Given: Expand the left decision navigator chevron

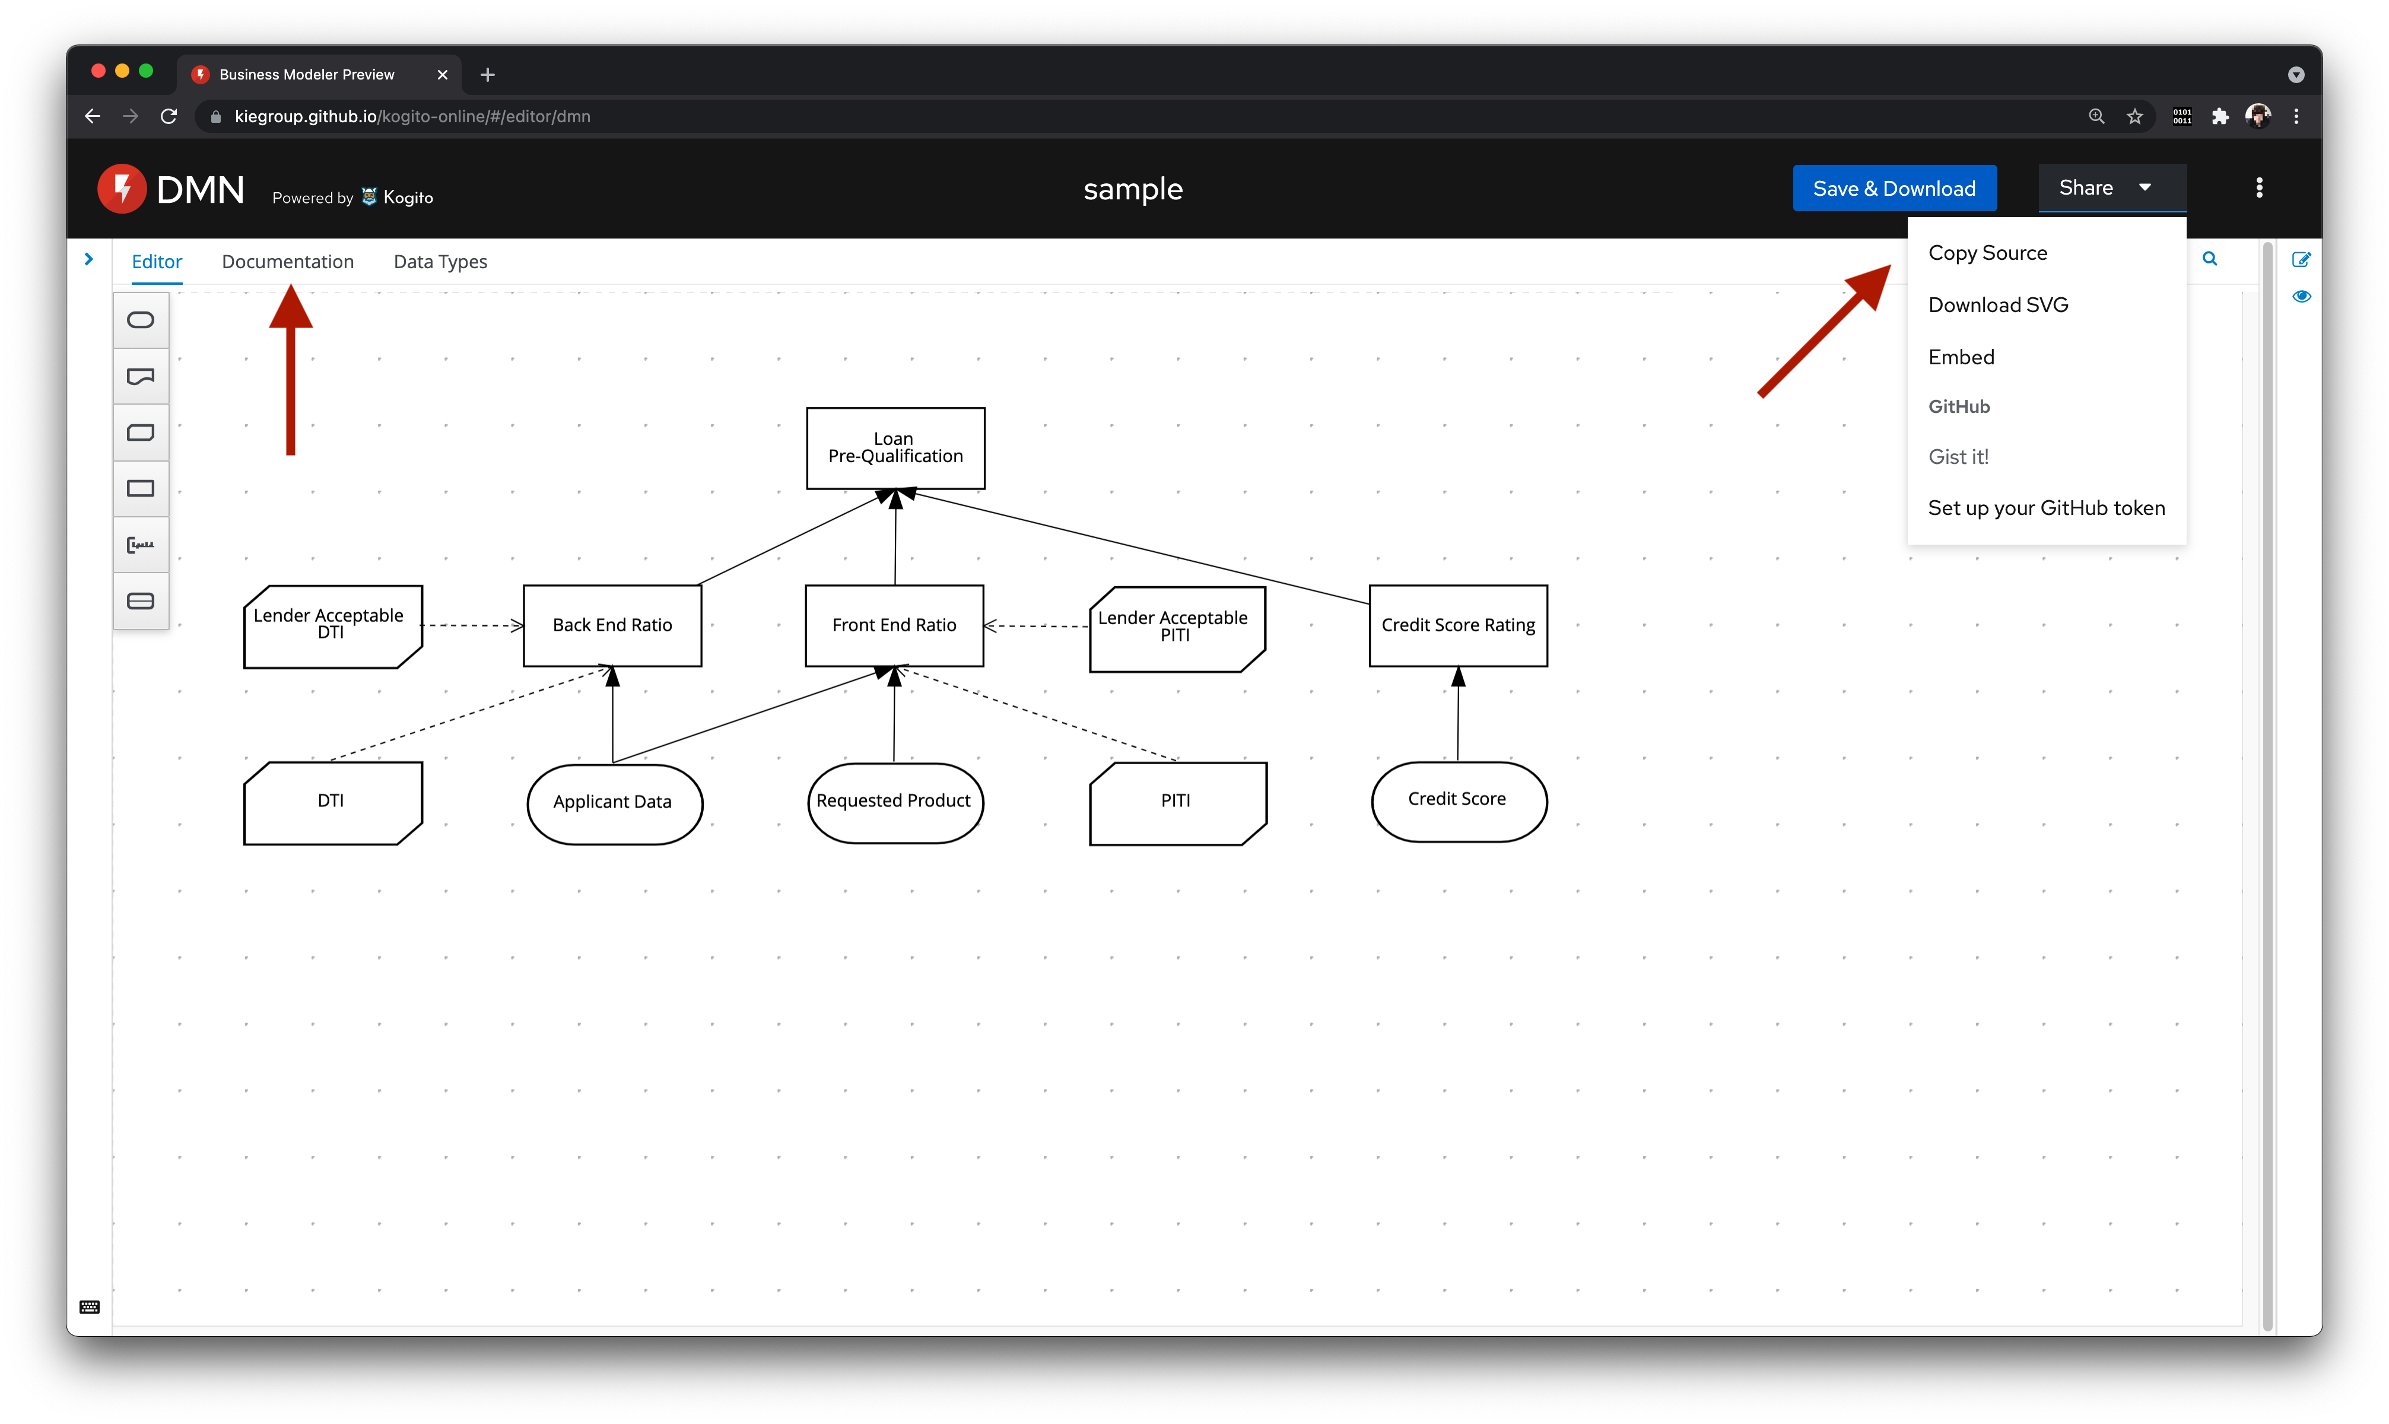Looking at the screenshot, I should pyautogui.click(x=88, y=259).
